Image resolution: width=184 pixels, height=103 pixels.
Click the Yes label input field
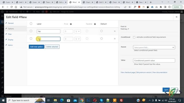[49, 31]
